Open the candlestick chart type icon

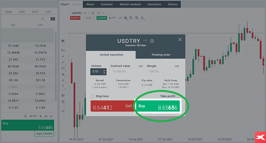coord(126,18)
